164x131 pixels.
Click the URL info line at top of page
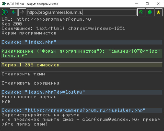click(x=46, y=20)
